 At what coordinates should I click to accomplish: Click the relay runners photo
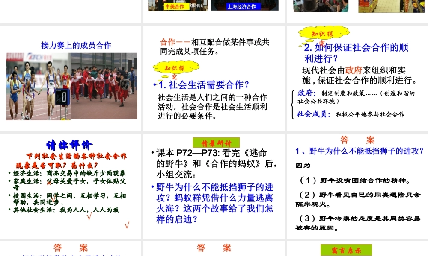coord(38,87)
